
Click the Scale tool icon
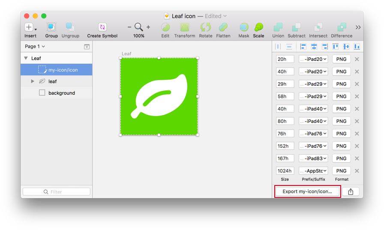coord(258,27)
